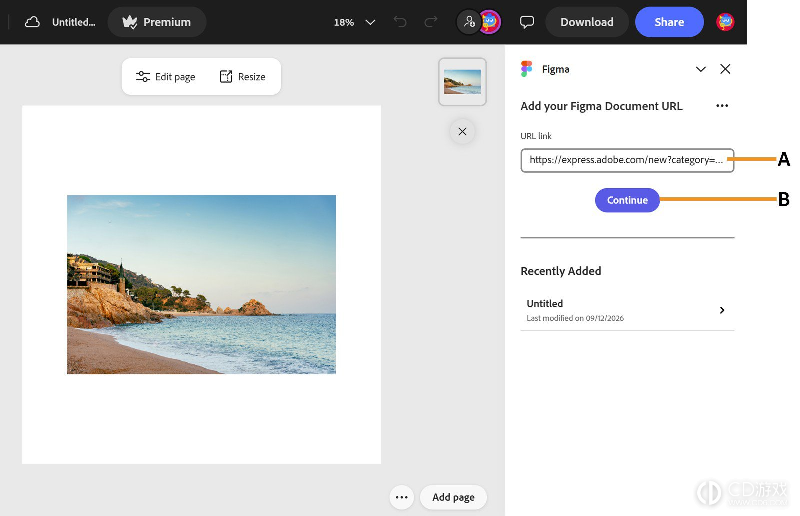Viewport: 800px width, 516px height.
Task: Close the Figma add-on panel
Action: (x=725, y=69)
